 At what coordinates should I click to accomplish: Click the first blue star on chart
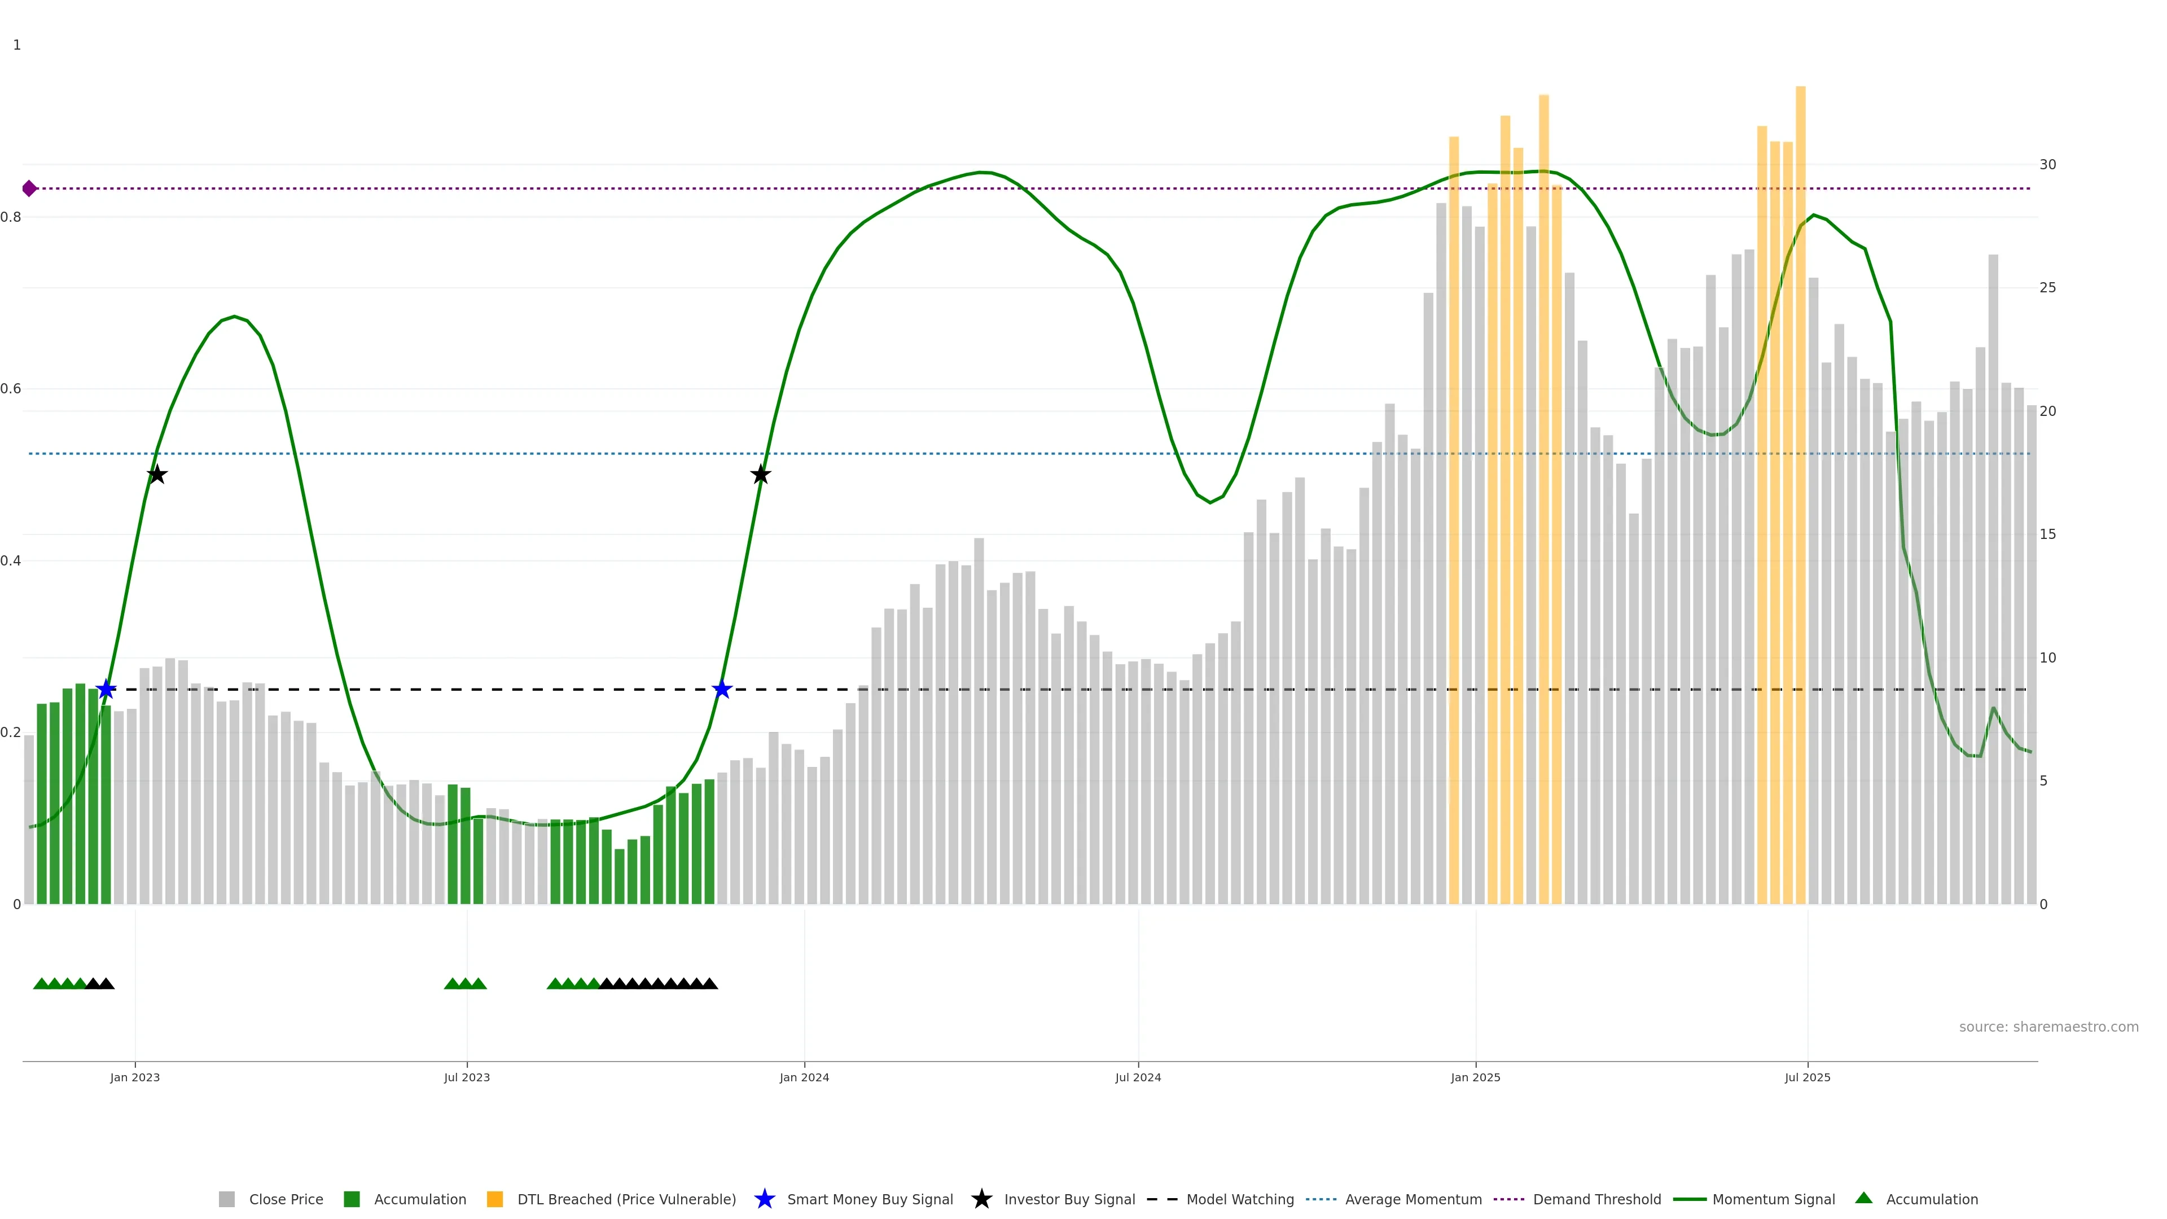[x=106, y=690]
